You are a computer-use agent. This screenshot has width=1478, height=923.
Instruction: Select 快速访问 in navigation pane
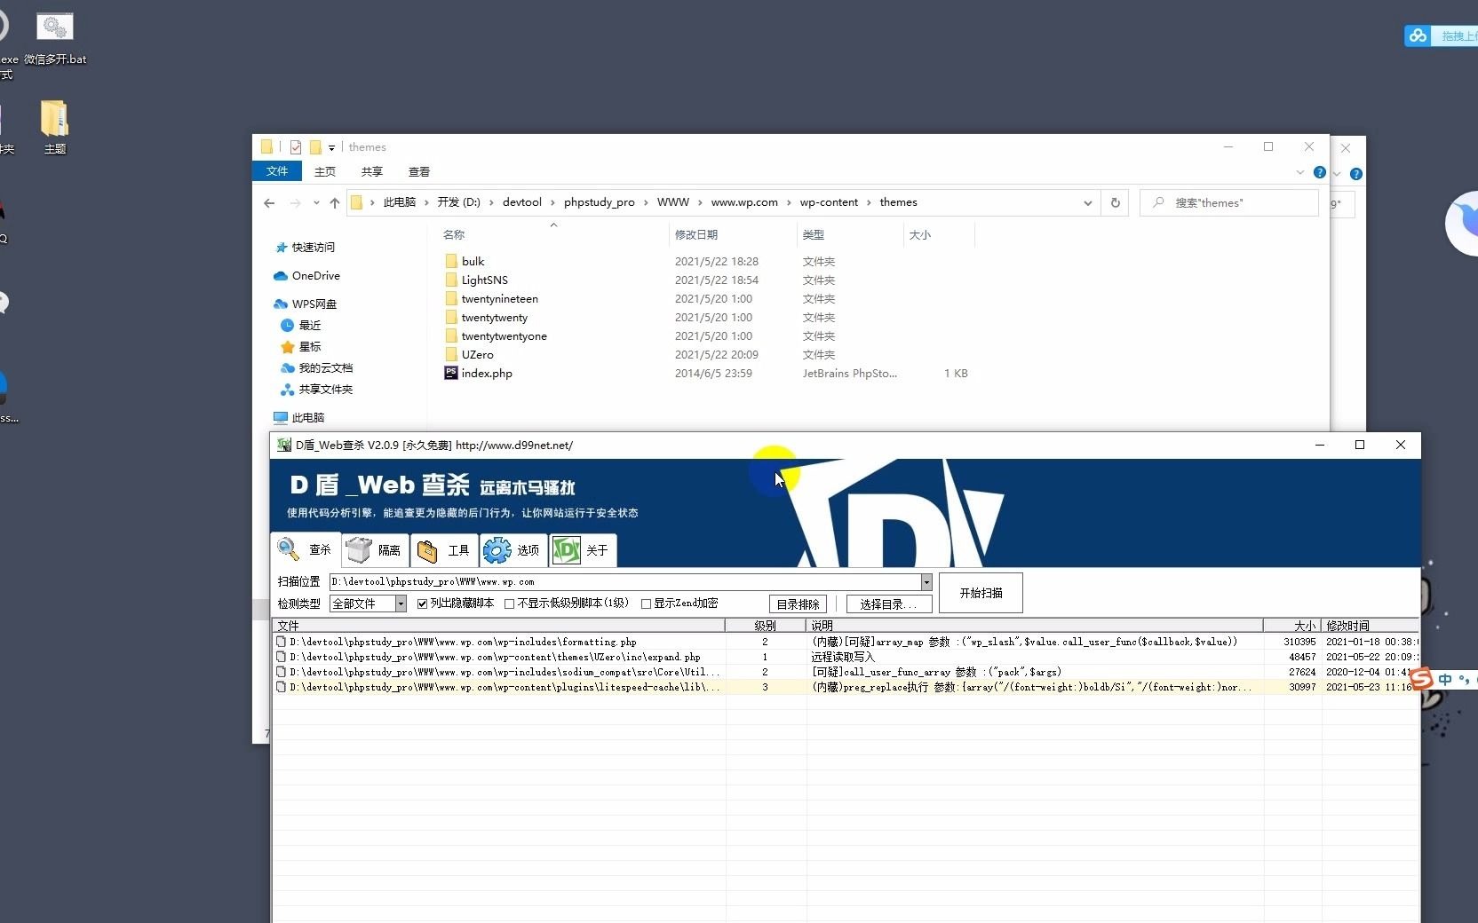point(306,247)
